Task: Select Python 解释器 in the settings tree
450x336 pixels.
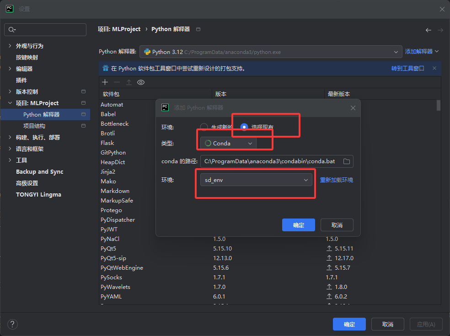Action: [x=45, y=114]
